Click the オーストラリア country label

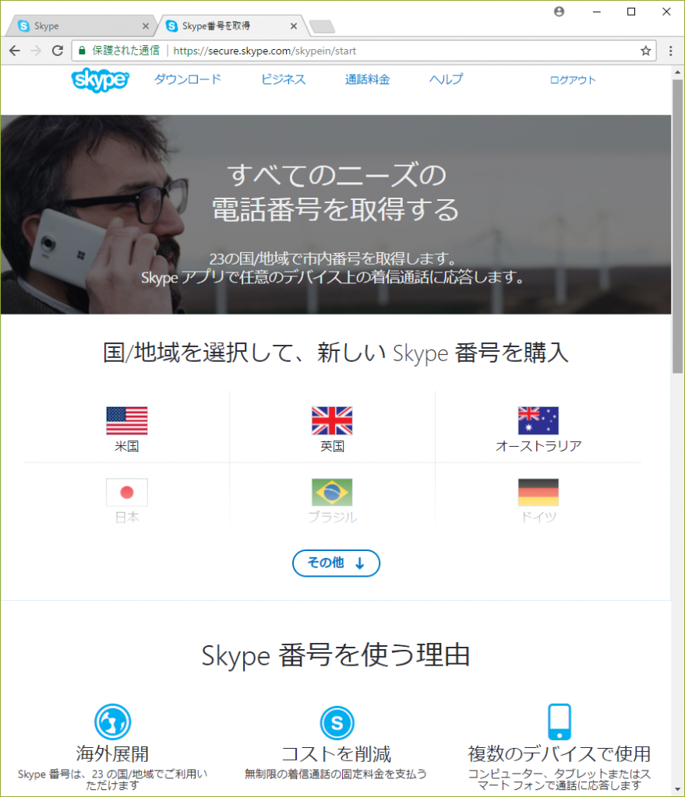tap(538, 446)
